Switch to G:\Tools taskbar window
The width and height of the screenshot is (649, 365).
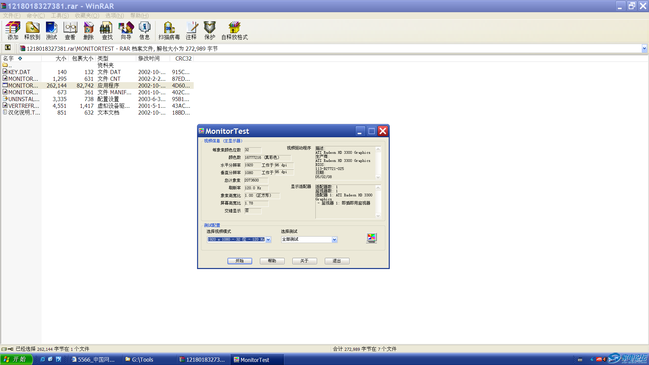pos(149,360)
